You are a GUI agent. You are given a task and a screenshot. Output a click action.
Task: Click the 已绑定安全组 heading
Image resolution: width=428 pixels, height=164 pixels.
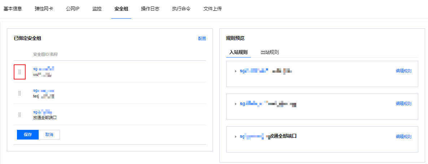pos(27,38)
